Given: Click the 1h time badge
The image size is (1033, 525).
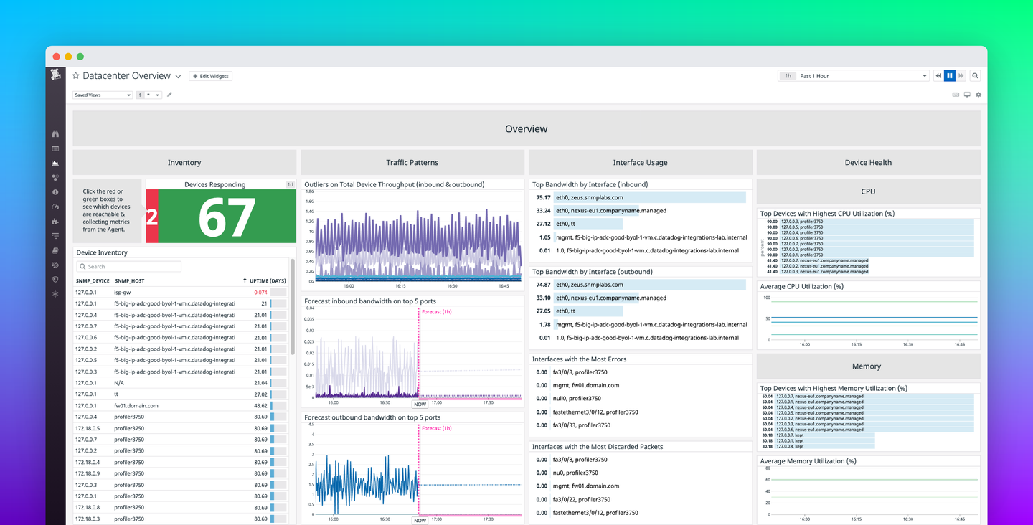Looking at the screenshot, I should click(x=788, y=76).
